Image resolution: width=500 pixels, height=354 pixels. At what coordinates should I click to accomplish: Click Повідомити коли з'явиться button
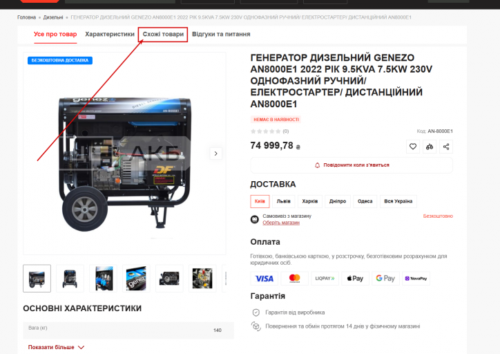352,165
